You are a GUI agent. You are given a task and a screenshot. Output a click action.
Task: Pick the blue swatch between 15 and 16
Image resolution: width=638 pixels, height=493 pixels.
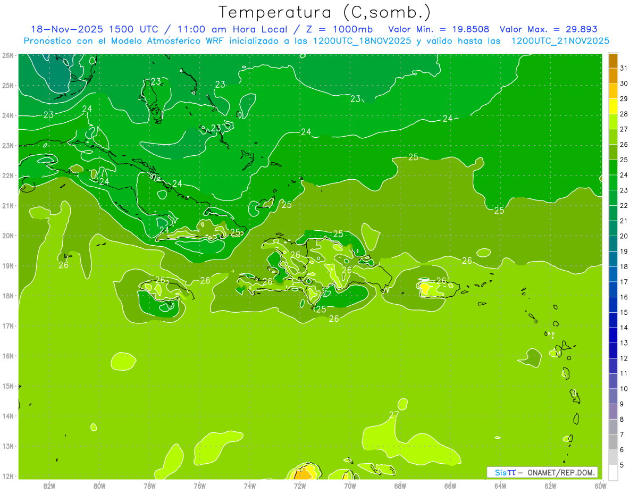coord(614,305)
